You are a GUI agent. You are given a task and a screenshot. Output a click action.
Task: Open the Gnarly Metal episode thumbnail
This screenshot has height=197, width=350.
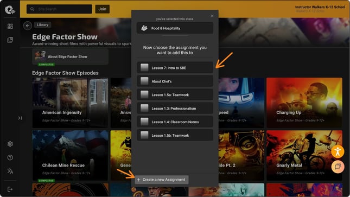tap(304, 155)
